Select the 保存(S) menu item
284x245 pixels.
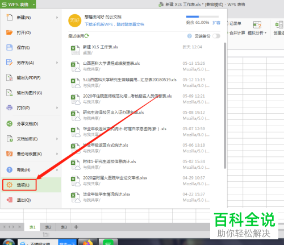point(31,47)
